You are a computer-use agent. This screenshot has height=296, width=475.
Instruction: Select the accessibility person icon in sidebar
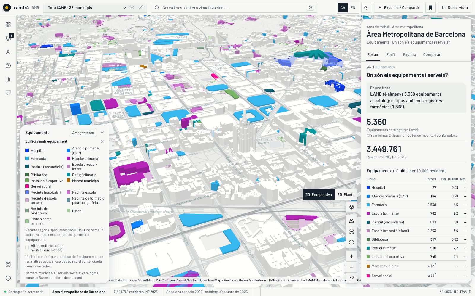(8, 52)
